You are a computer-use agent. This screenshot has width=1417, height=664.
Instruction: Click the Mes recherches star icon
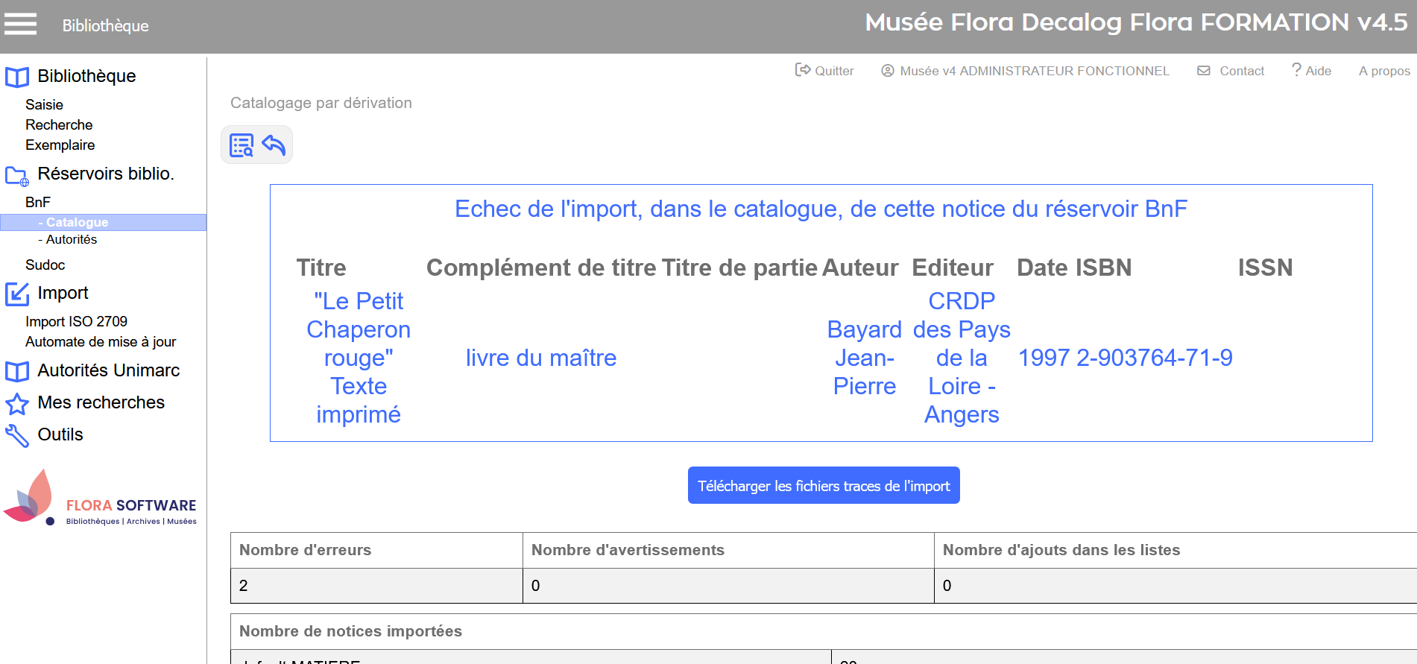point(17,404)
